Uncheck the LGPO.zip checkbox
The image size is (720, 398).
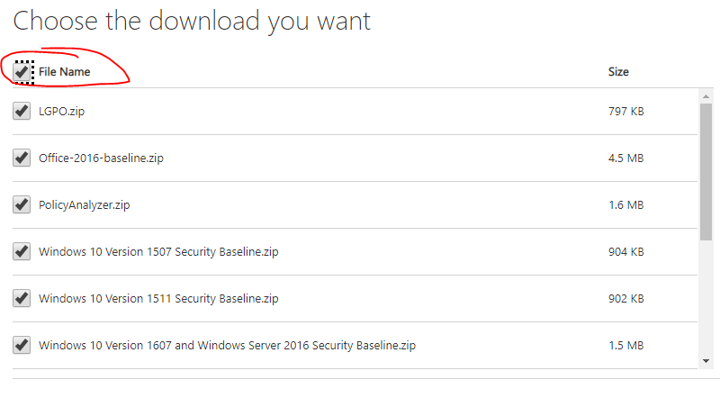(x=21, y=112)
